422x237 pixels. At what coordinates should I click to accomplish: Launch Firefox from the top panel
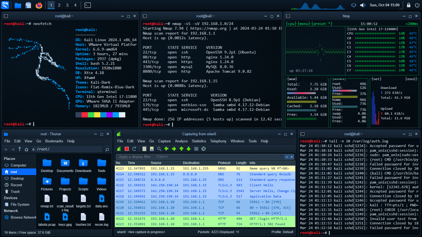tap(39, 5)
